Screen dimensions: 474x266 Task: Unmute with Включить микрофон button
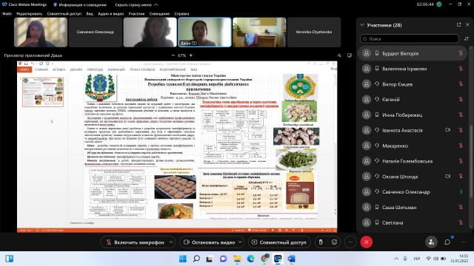[x=135, y=242]
